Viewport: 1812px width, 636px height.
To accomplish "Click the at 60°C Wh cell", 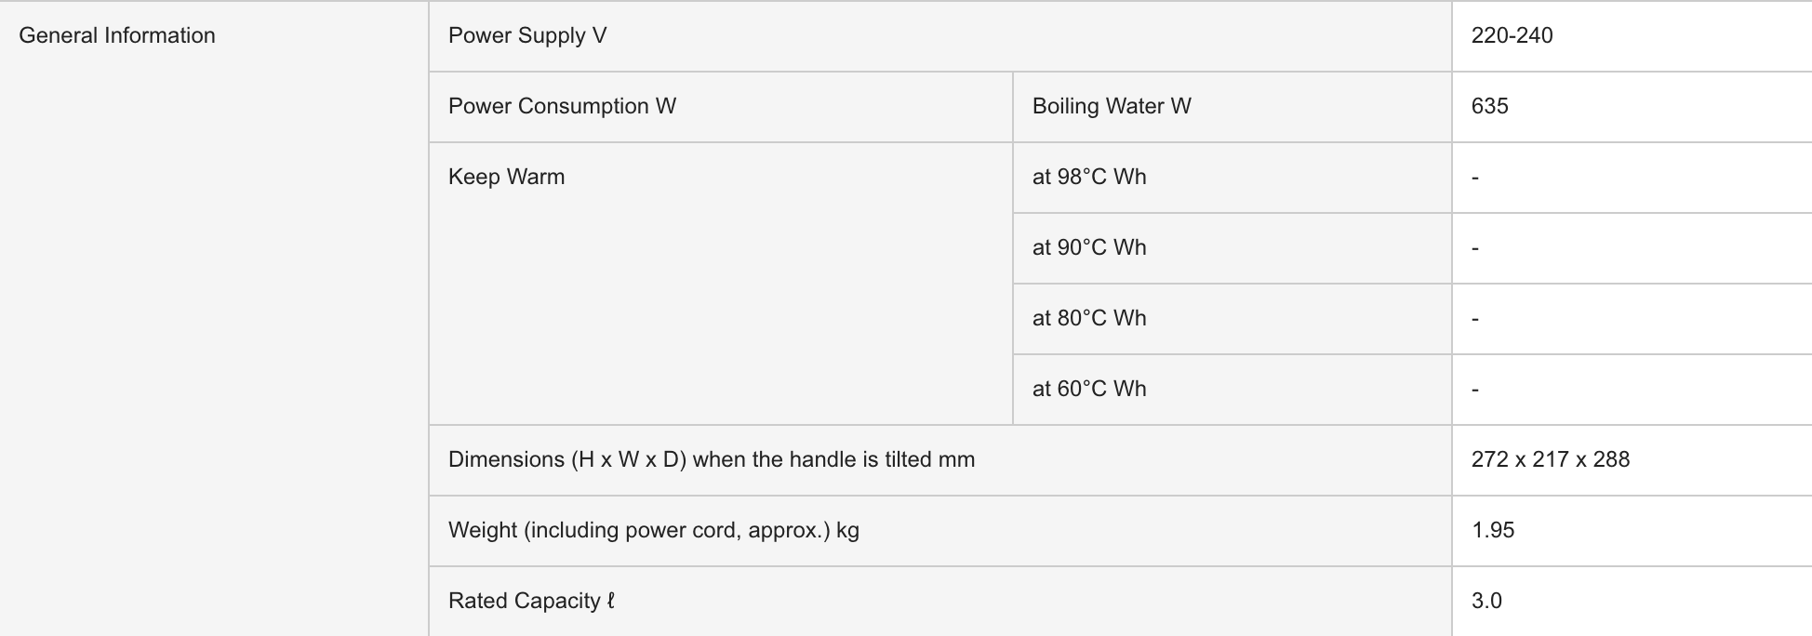I will tap(1089, 389).
